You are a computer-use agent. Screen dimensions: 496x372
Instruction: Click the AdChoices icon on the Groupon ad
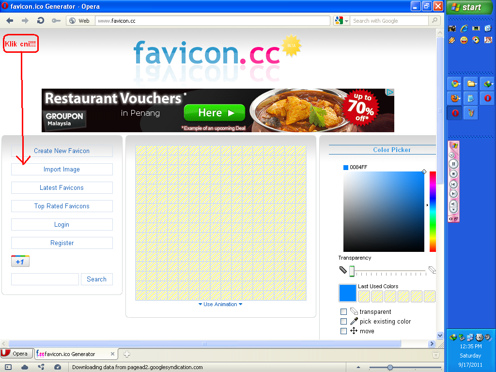[x=390, y=92]
